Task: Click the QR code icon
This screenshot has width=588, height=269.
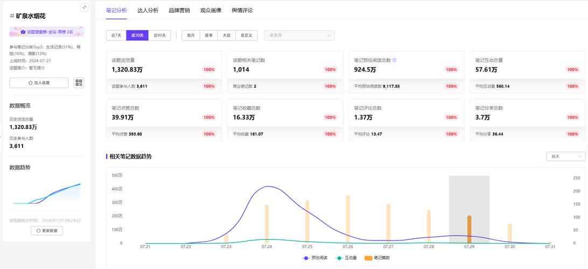Action: [x=79, y=83]
